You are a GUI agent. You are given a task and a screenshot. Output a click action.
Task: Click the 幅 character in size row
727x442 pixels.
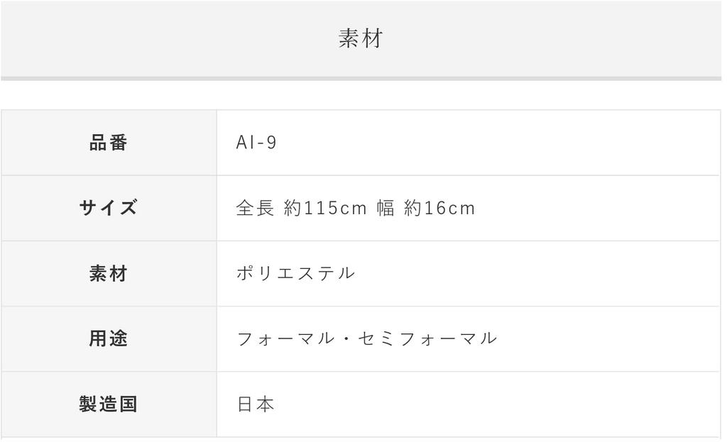coord(386,208)
